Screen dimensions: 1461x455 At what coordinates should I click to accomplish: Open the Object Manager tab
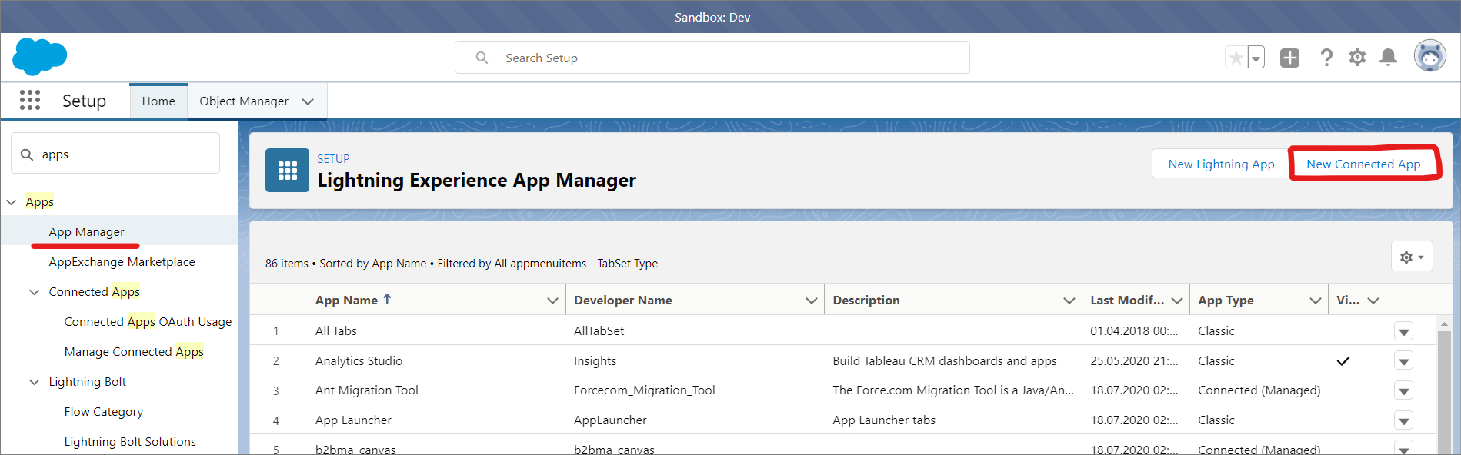[x=244, y=101]
